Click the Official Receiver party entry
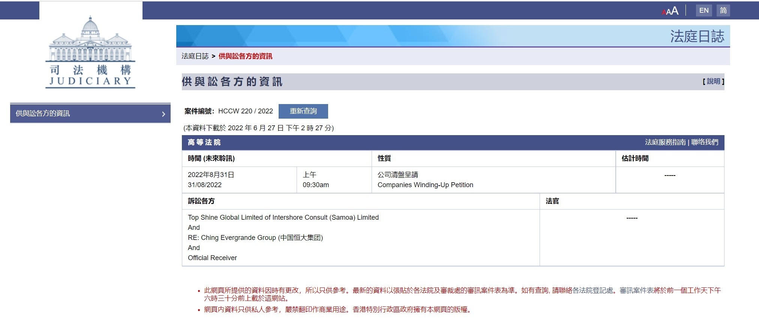The height and width of the screenshot is (320, 759). (212, 258)
